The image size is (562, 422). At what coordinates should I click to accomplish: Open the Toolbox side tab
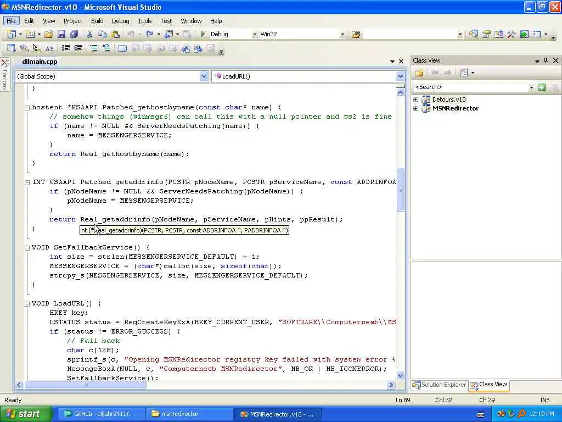click(x=4, y=75)
